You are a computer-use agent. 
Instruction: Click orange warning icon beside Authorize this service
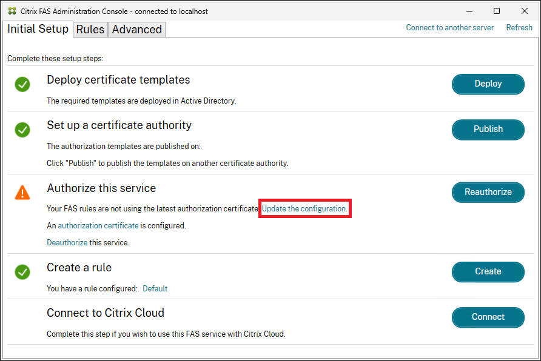tap(22, 193)
